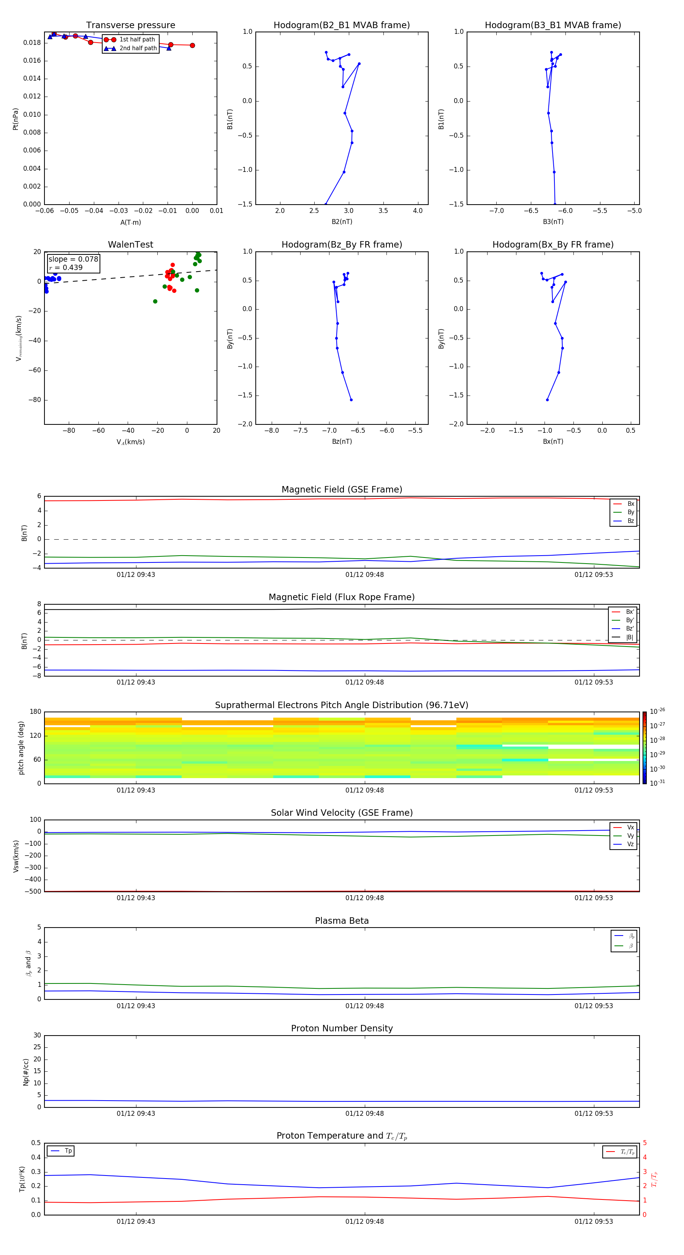Click the lowest green point in WalenTest plot
Screen dimensions: 684x1255
pyautogui.click(x=155, y=302)
